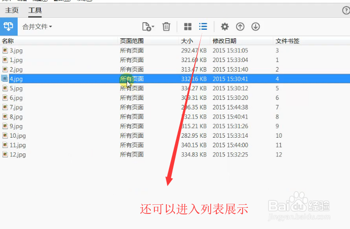Image resolution: width=350 pixels, height=229 pixels.
Task: Click the 334.83 KB size cell
Action: [194, 154]
